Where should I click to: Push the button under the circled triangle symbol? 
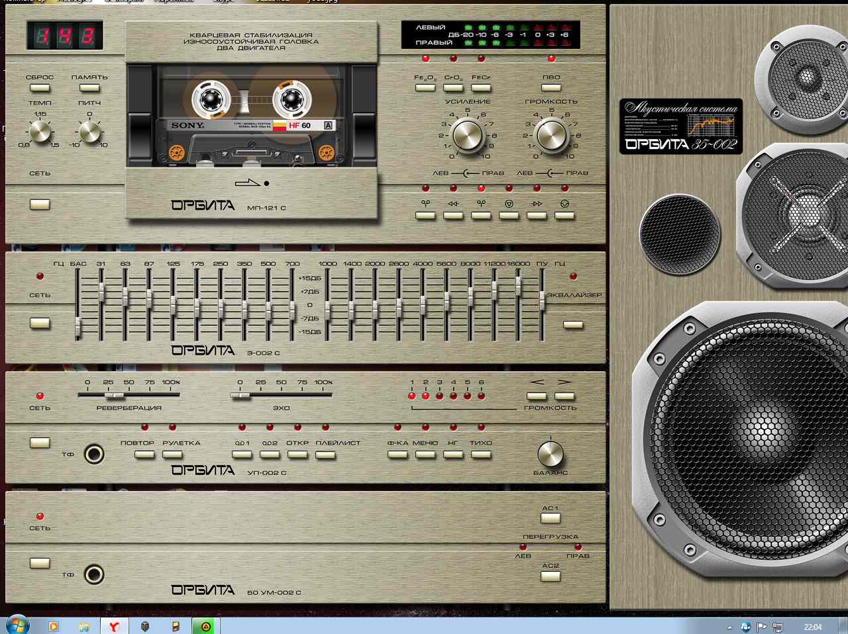[509, 215]
